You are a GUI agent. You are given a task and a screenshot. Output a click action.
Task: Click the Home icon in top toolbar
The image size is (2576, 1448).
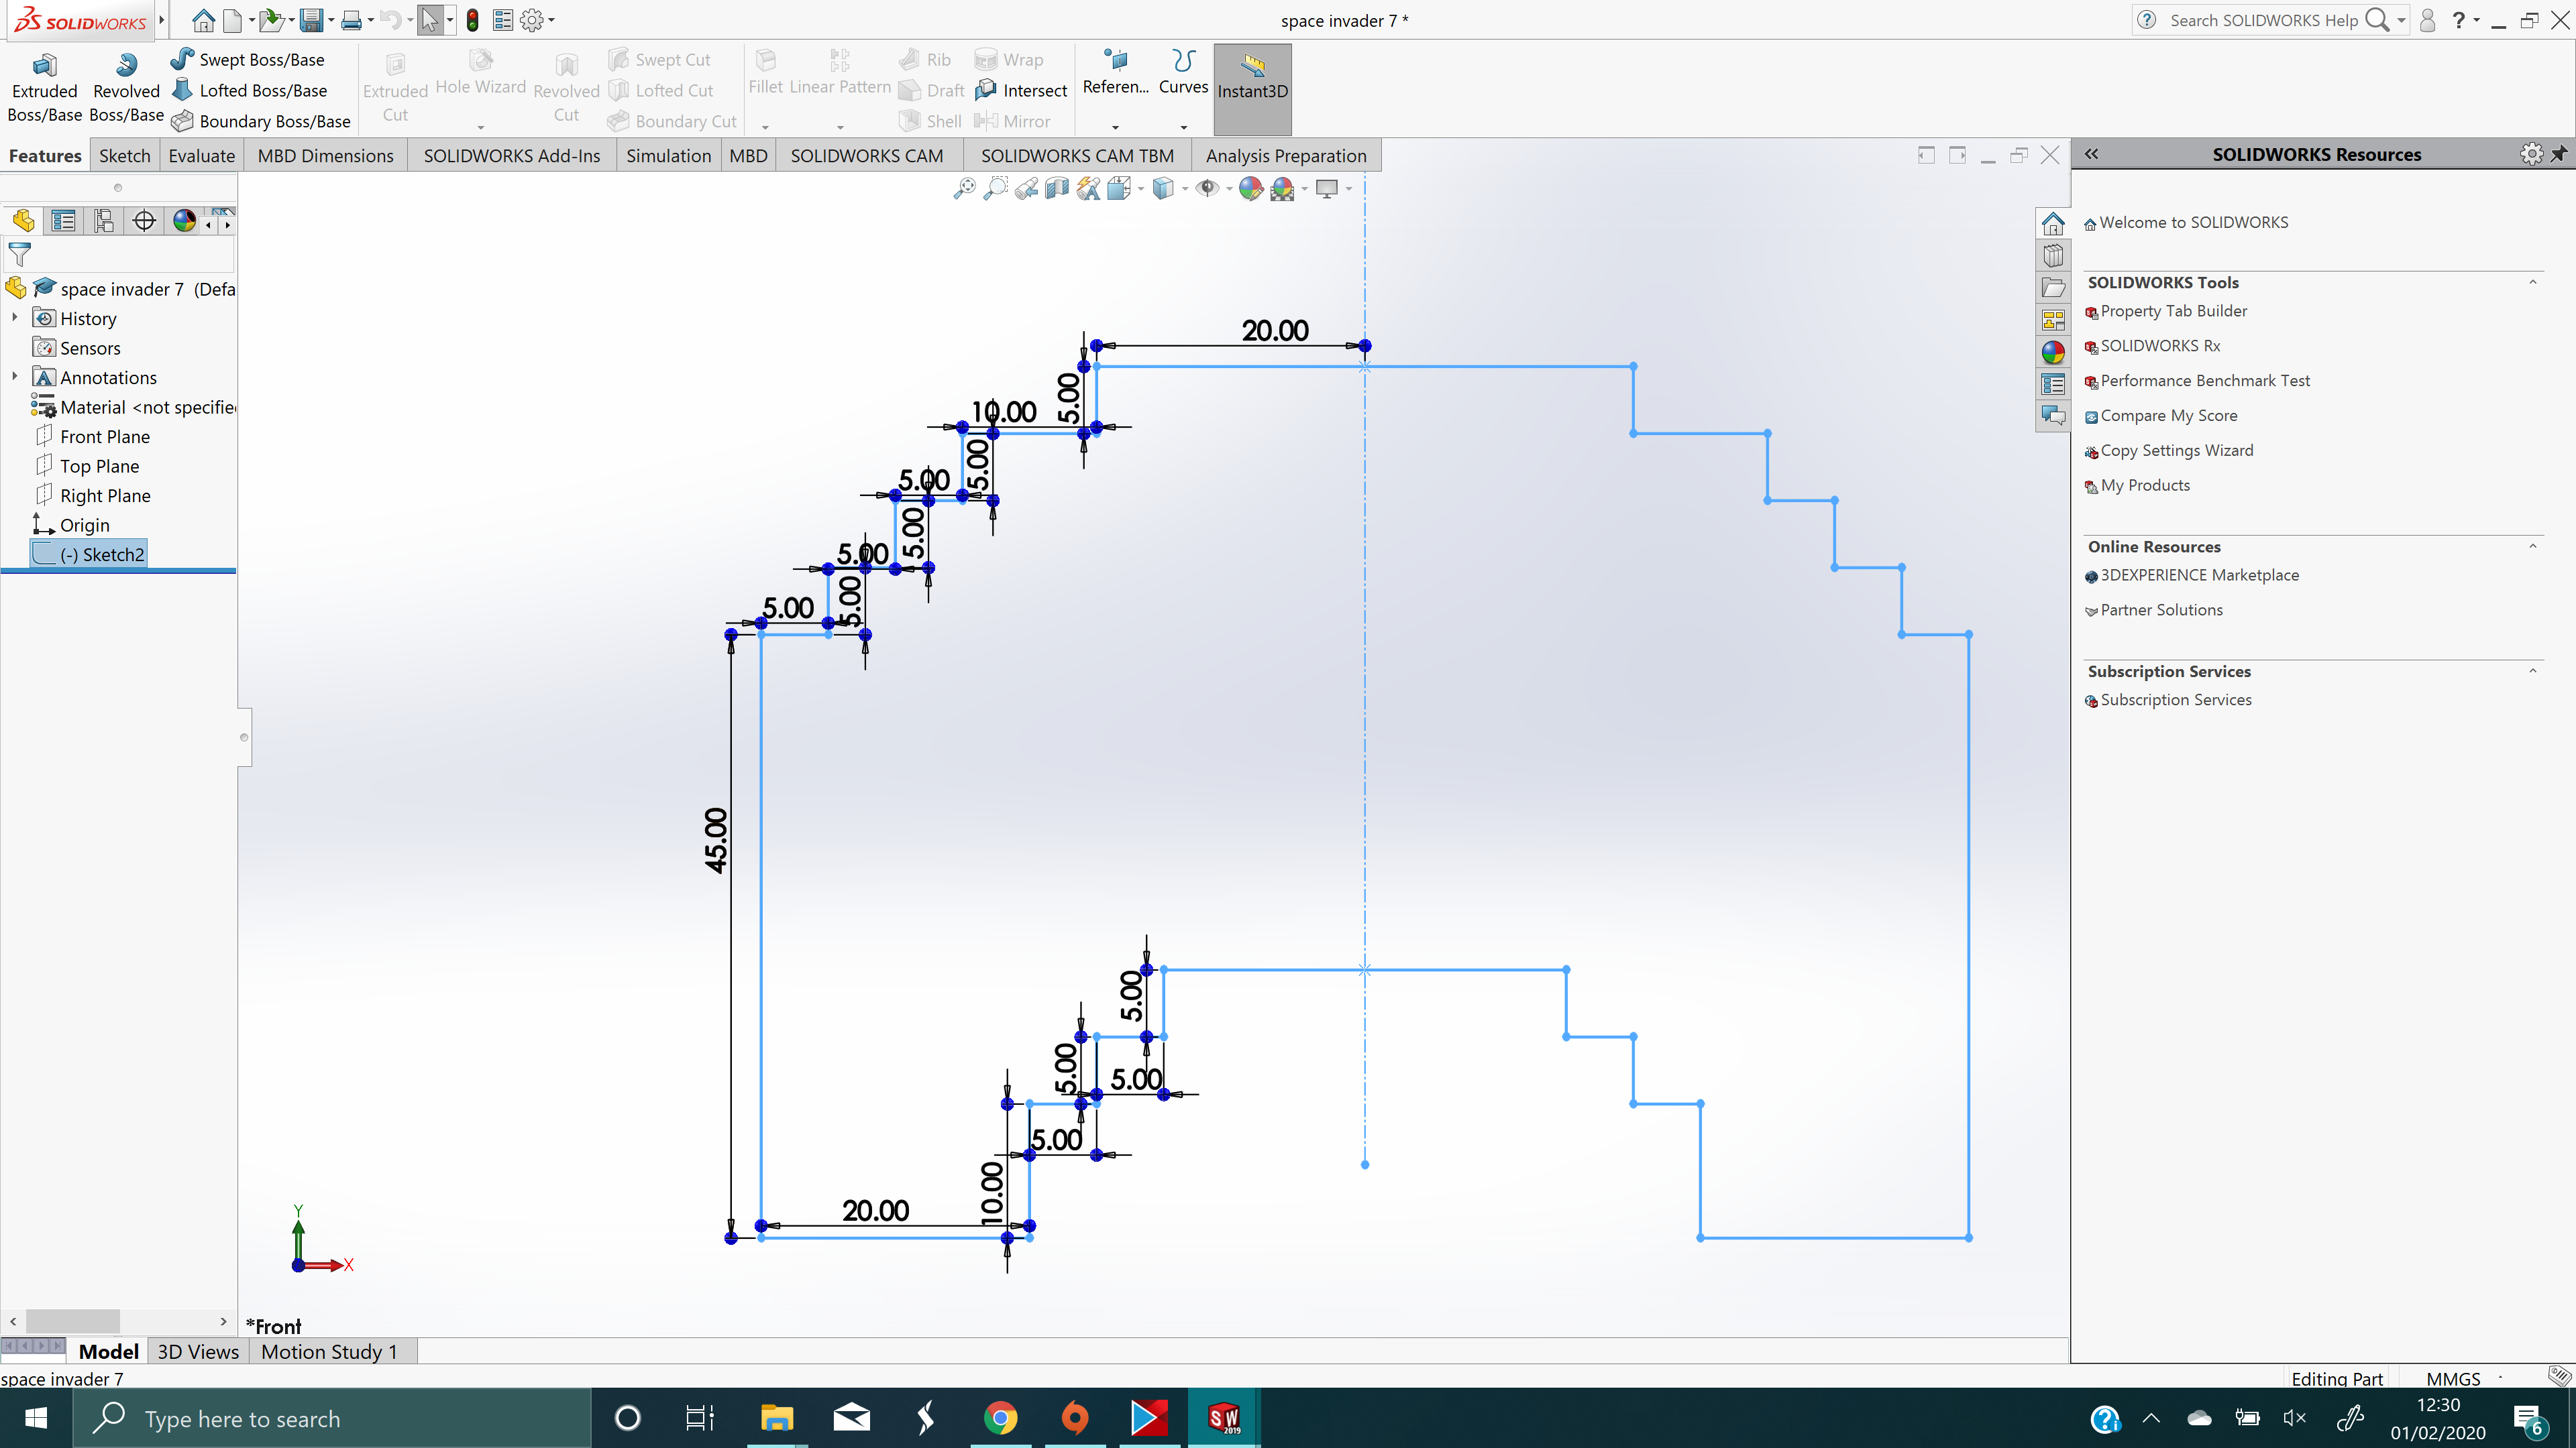[x=204, y=20]
